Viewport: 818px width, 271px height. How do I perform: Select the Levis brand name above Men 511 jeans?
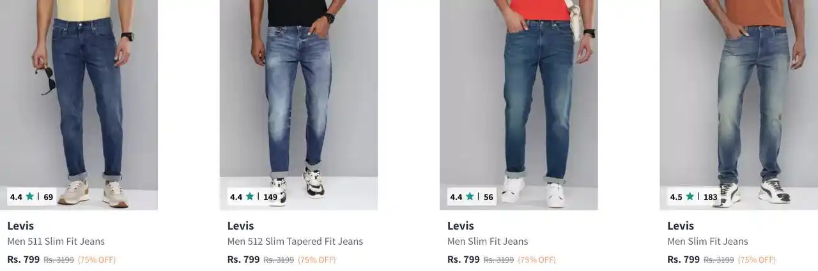pos(20,226)
